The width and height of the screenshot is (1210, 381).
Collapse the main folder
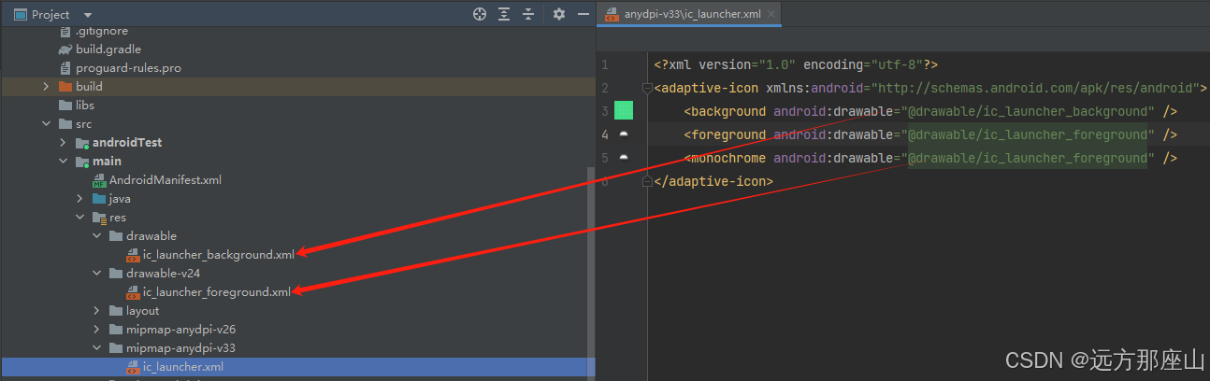tap(63, 162)
